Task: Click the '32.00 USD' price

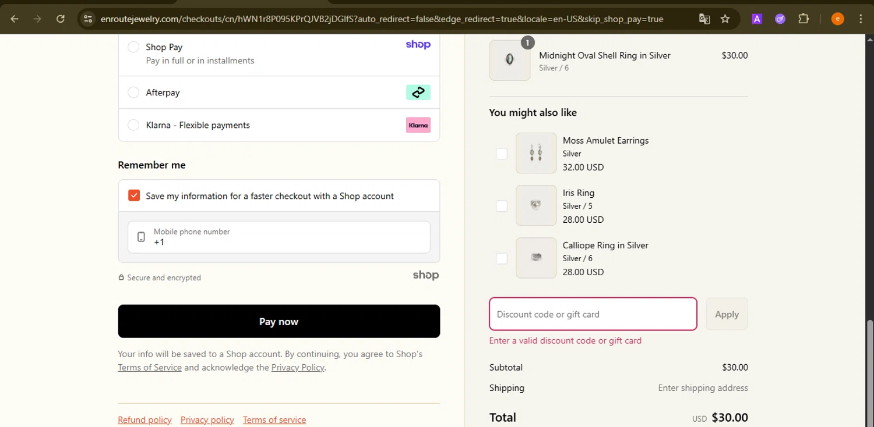Action: pos(583,167)
